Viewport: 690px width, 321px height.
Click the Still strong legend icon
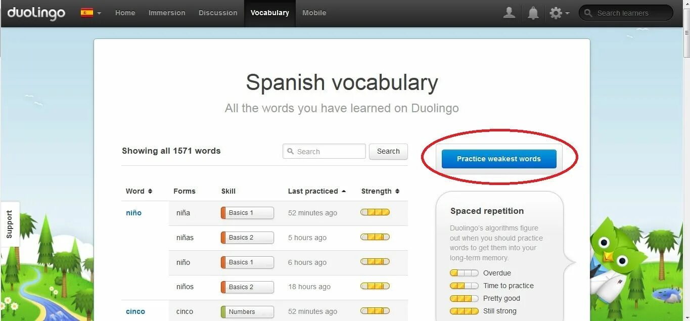pyautogui.click(x=464, y=311)
